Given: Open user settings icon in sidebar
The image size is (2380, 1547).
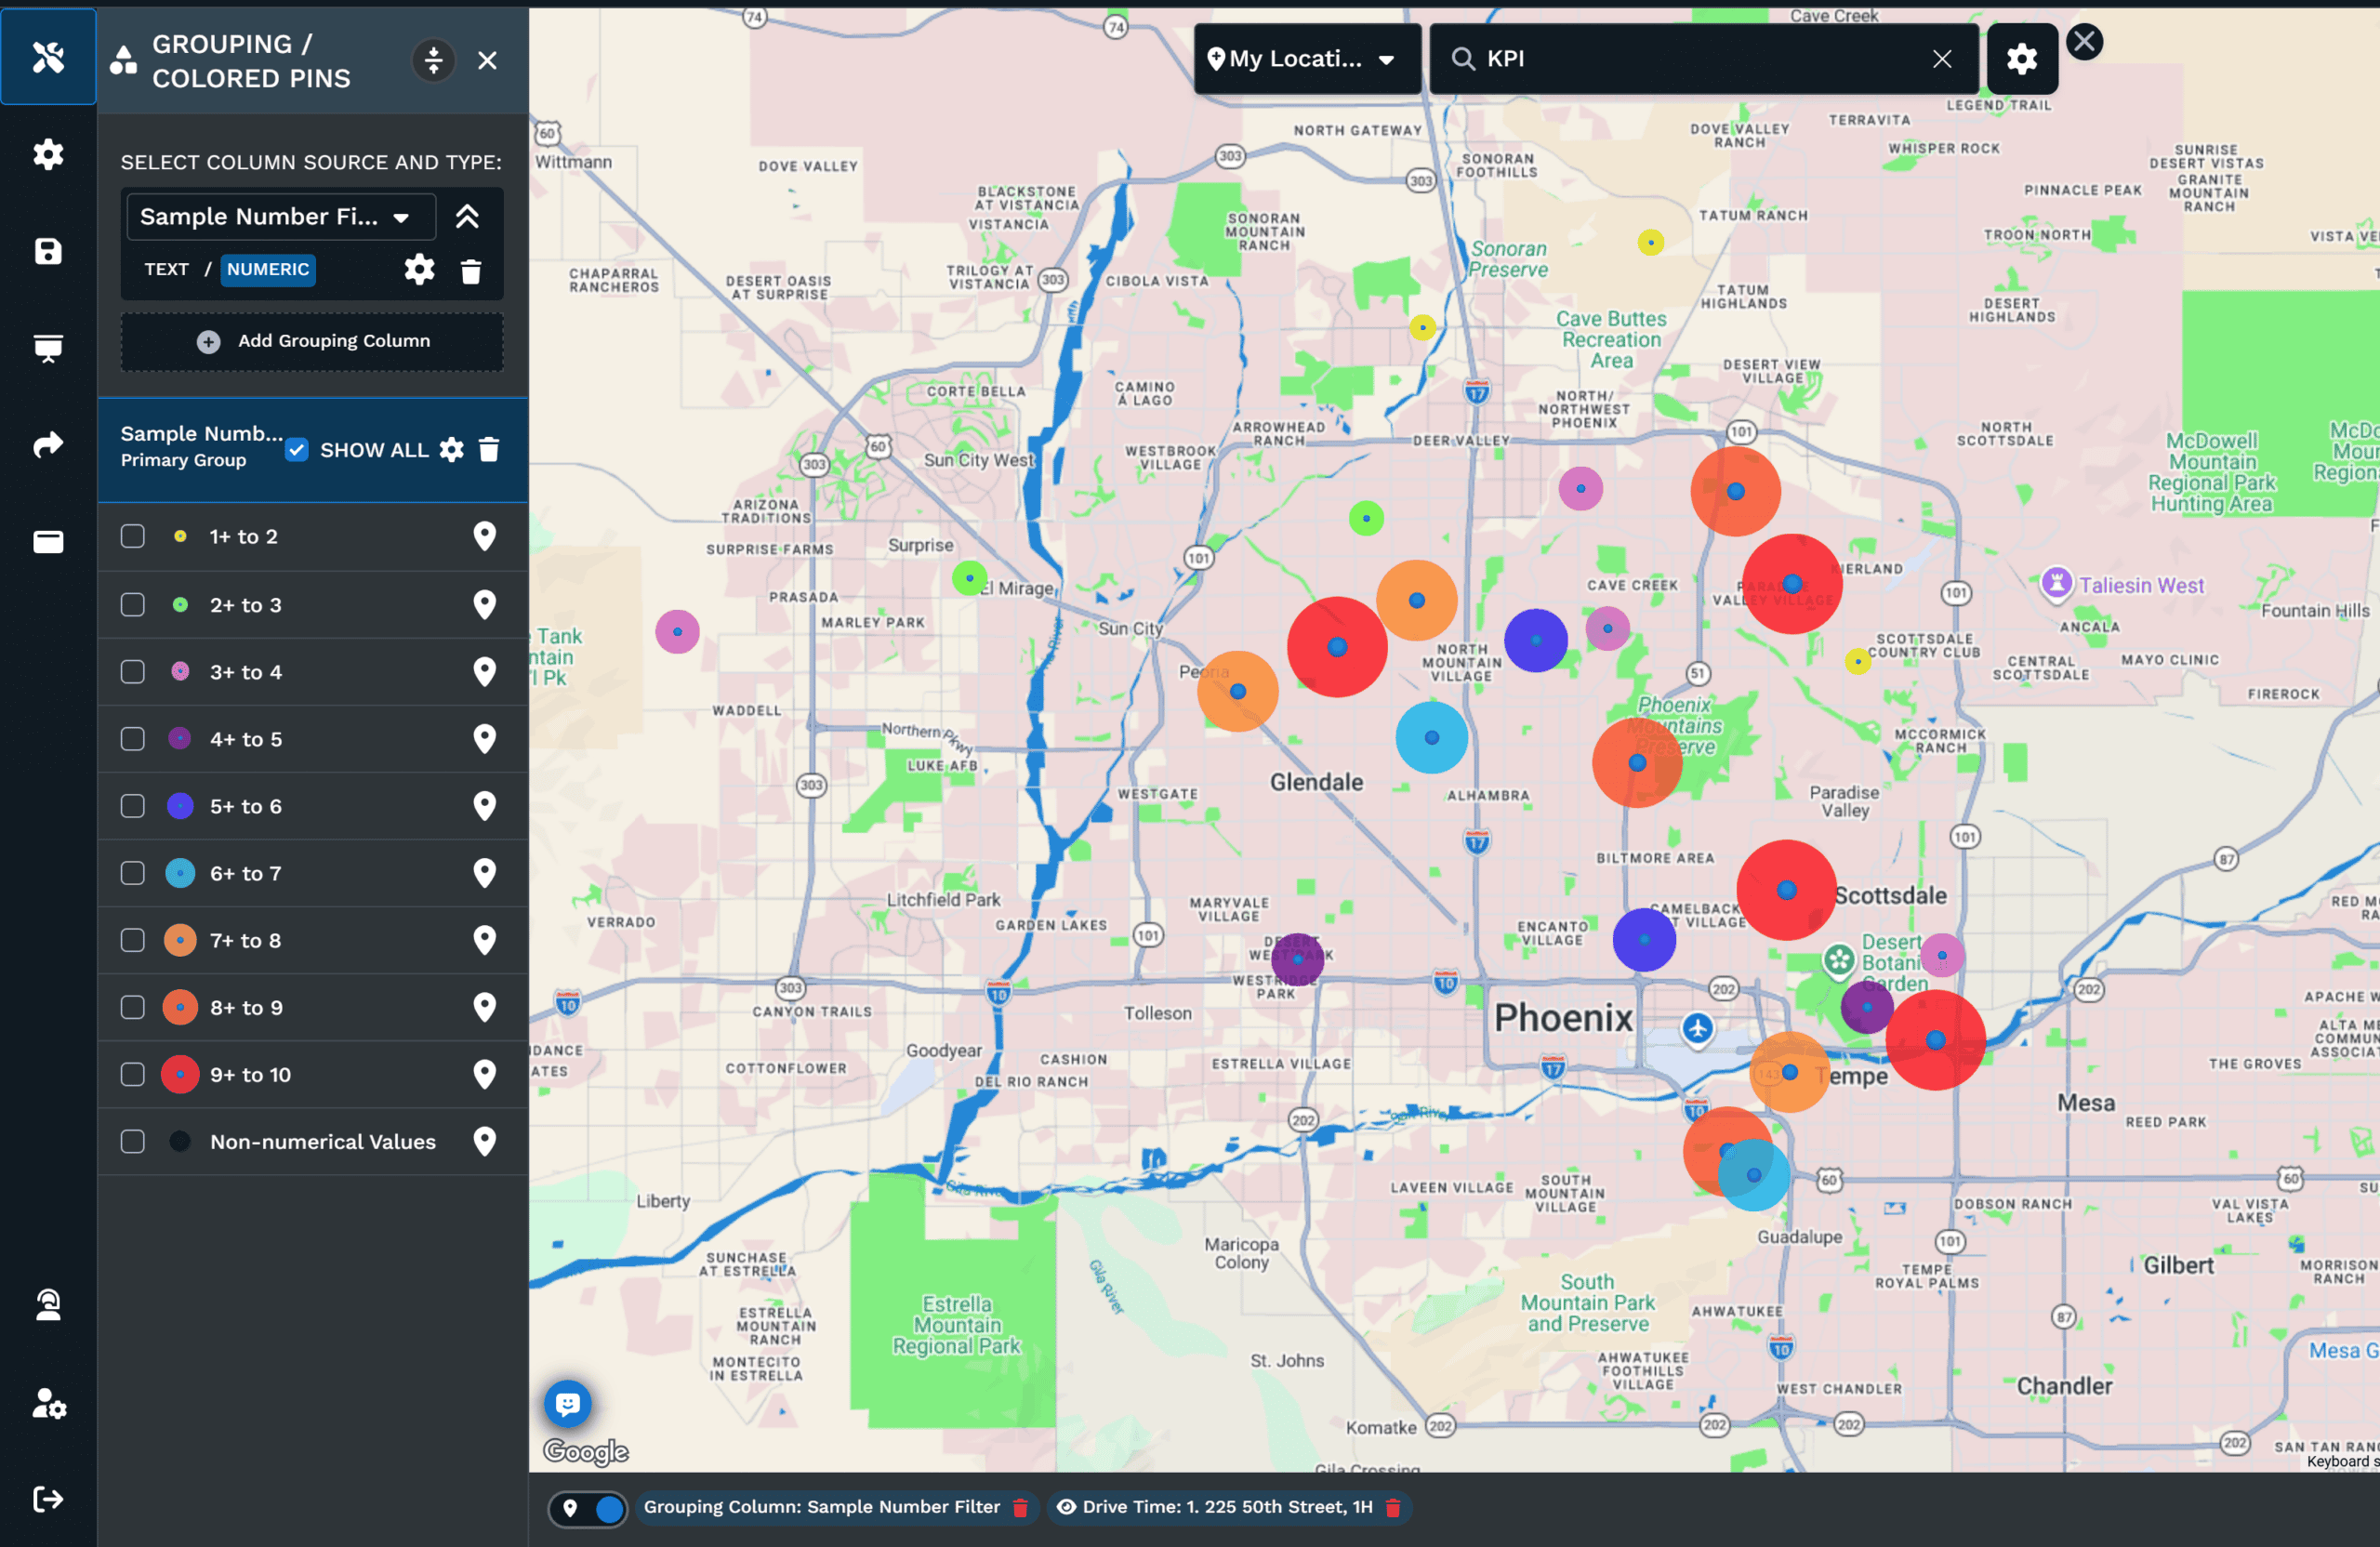Looking at the screenshot, I should 48,1403.
